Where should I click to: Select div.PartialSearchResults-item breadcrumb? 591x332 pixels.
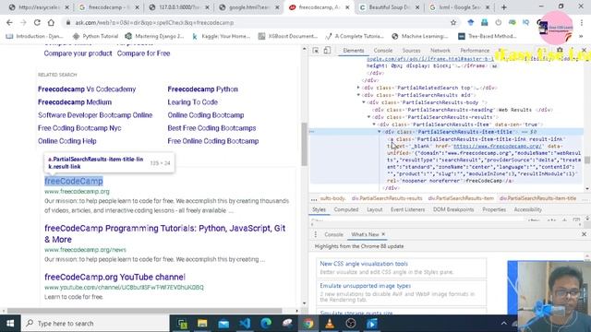(x=461, y=198)
